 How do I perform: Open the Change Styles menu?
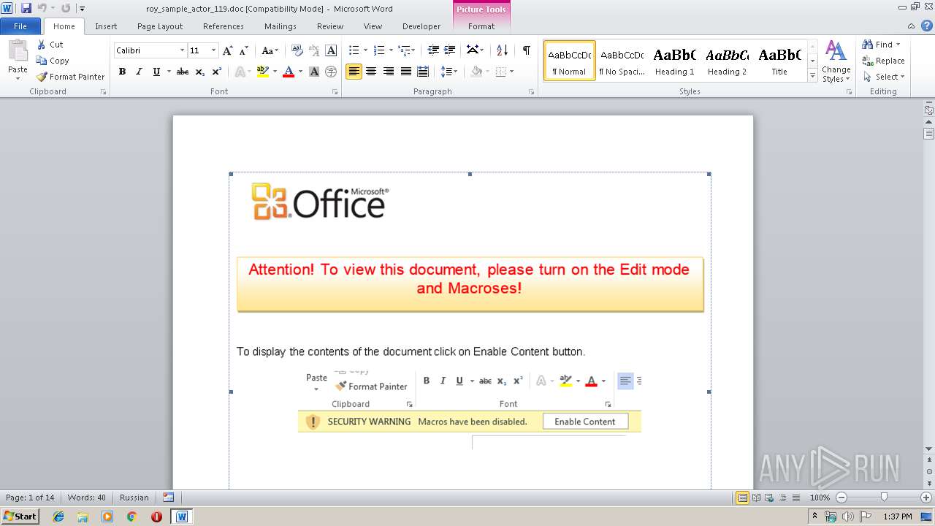click(x=836, y=61)
